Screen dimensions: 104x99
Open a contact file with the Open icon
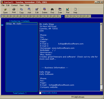click(x=5, y=11)
